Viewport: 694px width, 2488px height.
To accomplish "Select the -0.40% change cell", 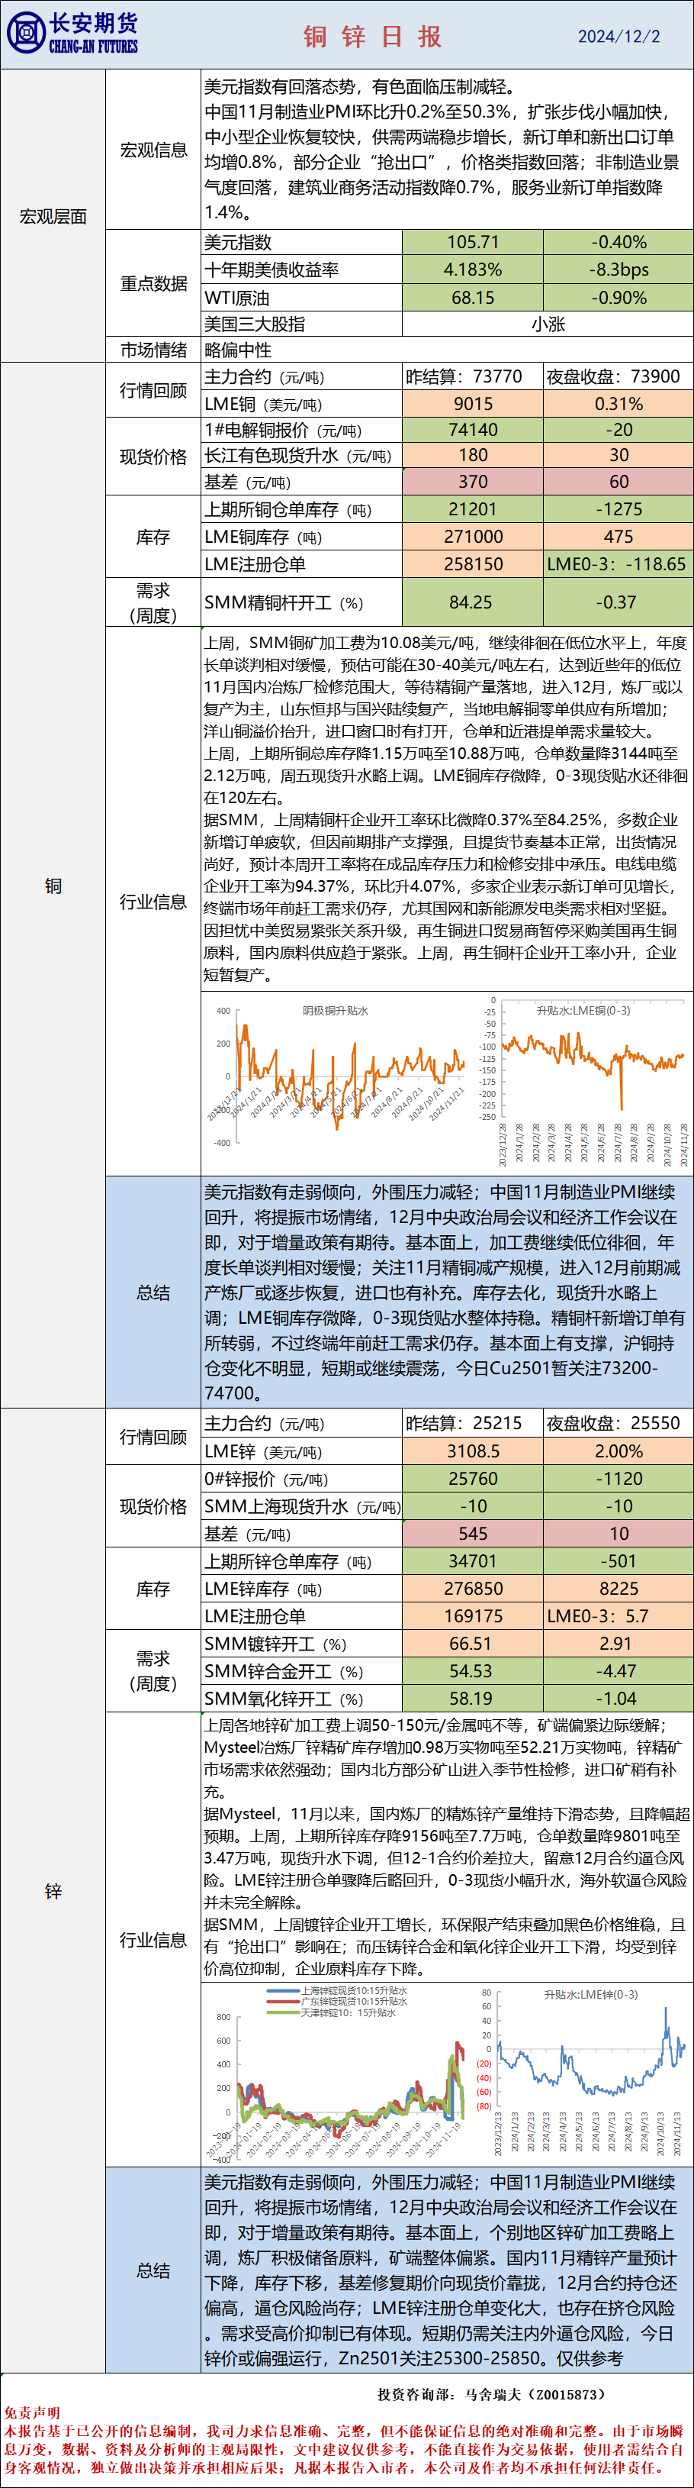I will [618, 243].
